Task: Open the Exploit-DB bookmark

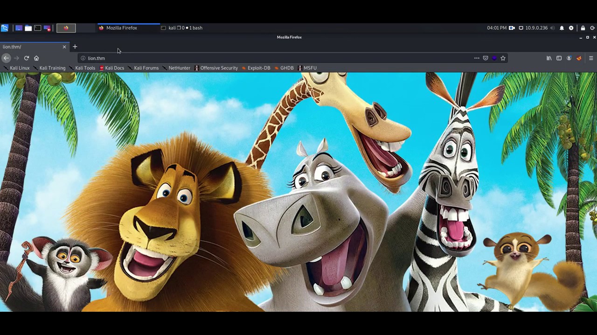Action: (x=256, y=68)
